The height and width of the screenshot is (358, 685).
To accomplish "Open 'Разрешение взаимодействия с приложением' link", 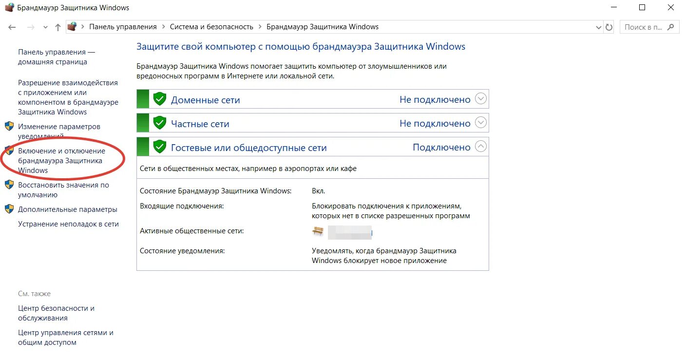I will point(68,97).
